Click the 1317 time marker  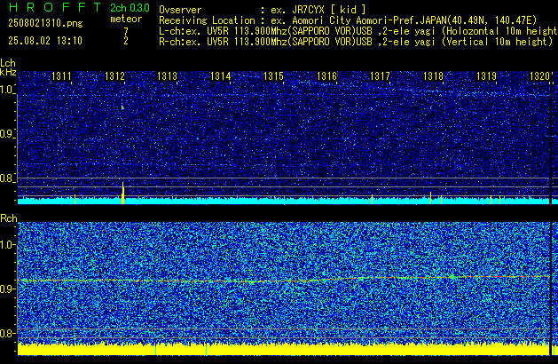[x=380, y=76]
